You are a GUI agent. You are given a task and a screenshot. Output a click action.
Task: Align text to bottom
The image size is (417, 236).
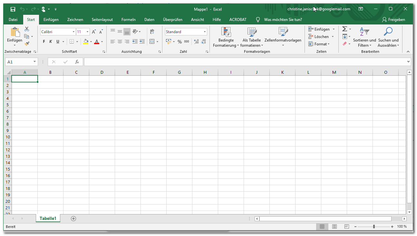click(x=127, y=32)
